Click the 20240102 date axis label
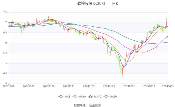The image size is (175, 107). point(89,86)
